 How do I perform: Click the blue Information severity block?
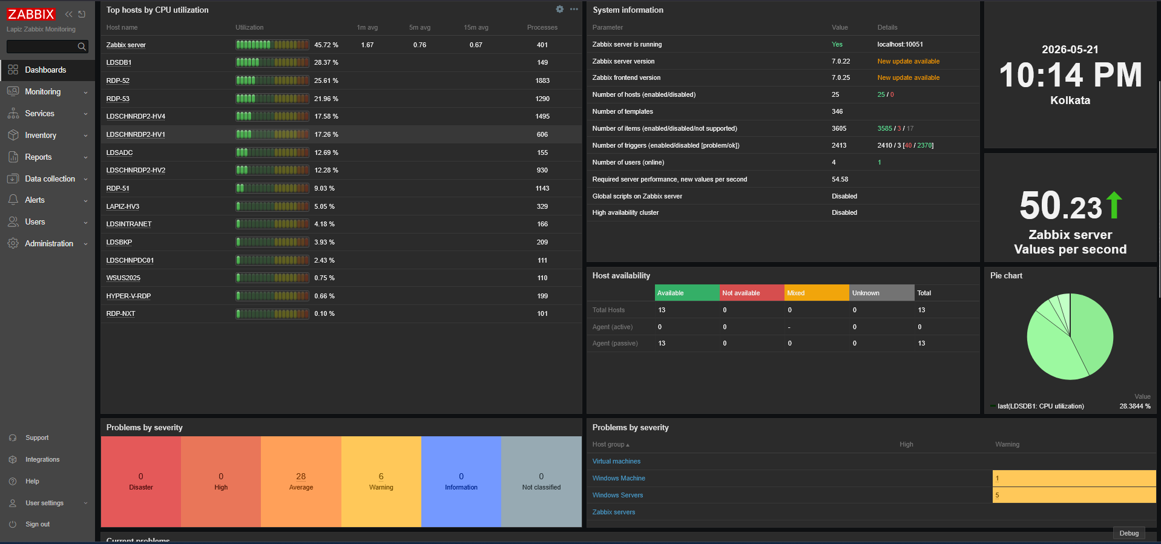[x=461, y=482]
